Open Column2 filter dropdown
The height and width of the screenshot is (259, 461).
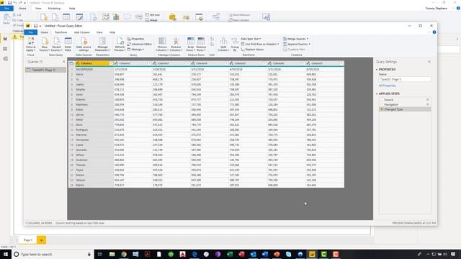[149, 63]
